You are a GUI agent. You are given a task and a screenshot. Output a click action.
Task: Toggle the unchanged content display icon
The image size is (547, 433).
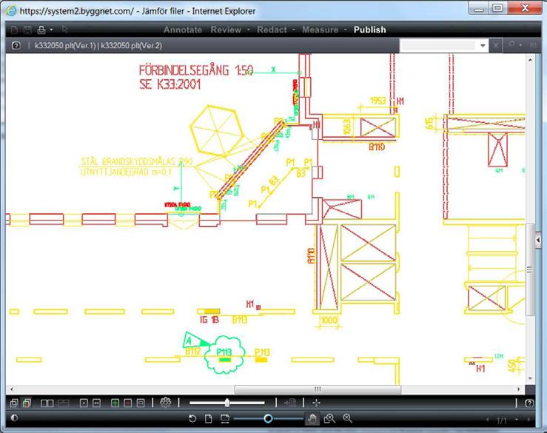pos(141,403)
